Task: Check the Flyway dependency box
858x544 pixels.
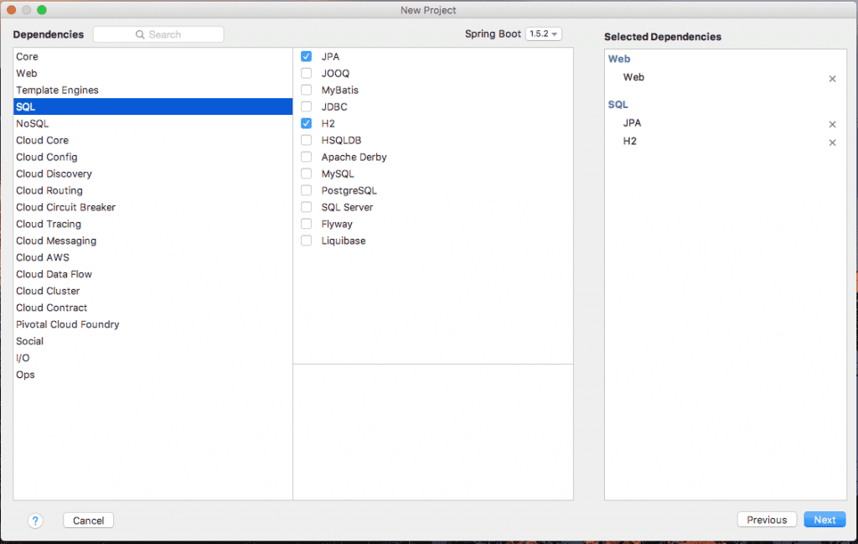Action: click(x=307, y=225)
